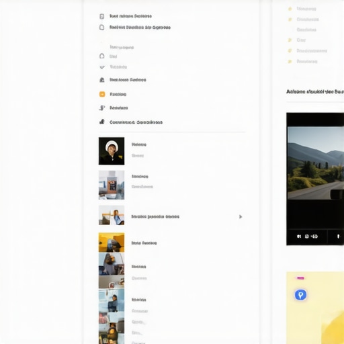Click the blue map pin icon on yellow card
The height and width of the screenshot is (344, 344).
[x=300, y=295]
